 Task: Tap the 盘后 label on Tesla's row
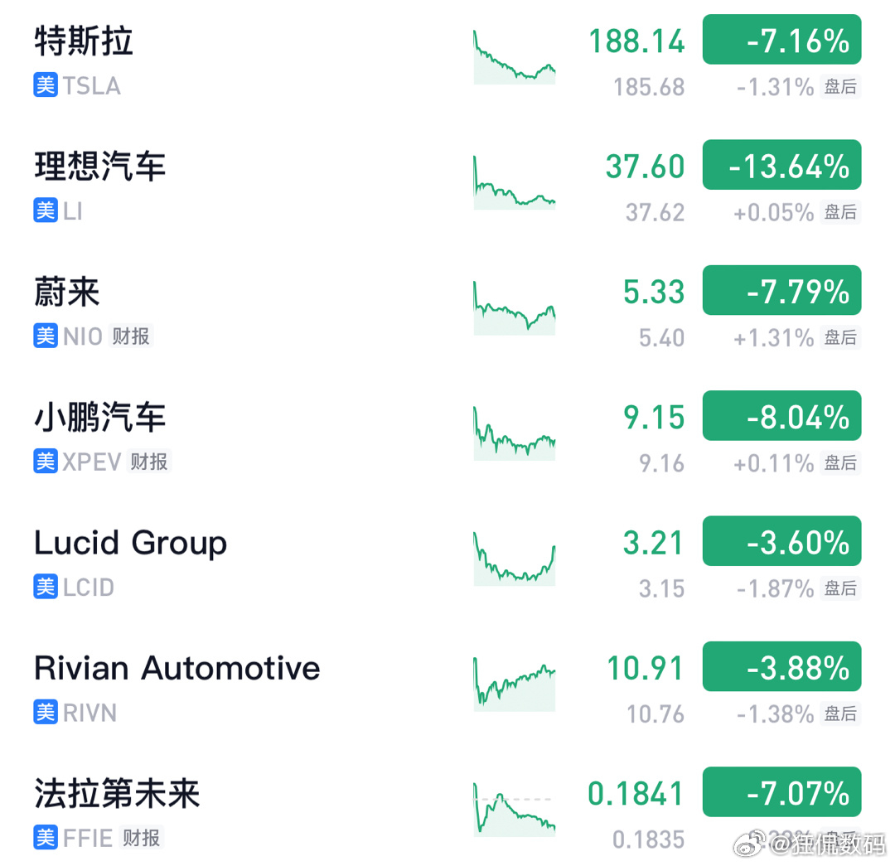pos(840,87)
